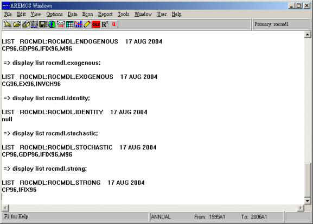Click the green table grid icon

(69, 24)
